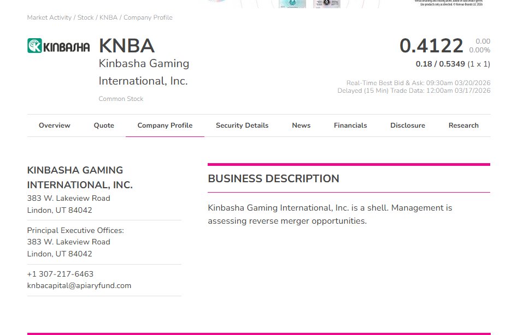Click the Delayed Trade Data timestamp

(x=414, y=91)
